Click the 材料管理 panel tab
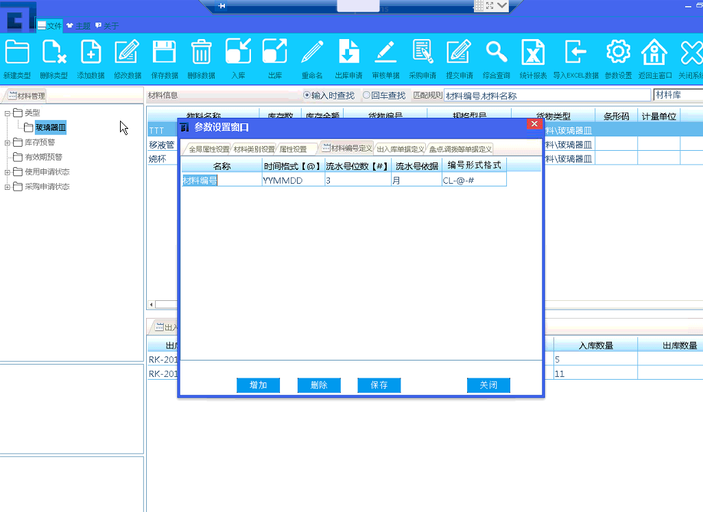Screen dimensions: 703x512 27,95
